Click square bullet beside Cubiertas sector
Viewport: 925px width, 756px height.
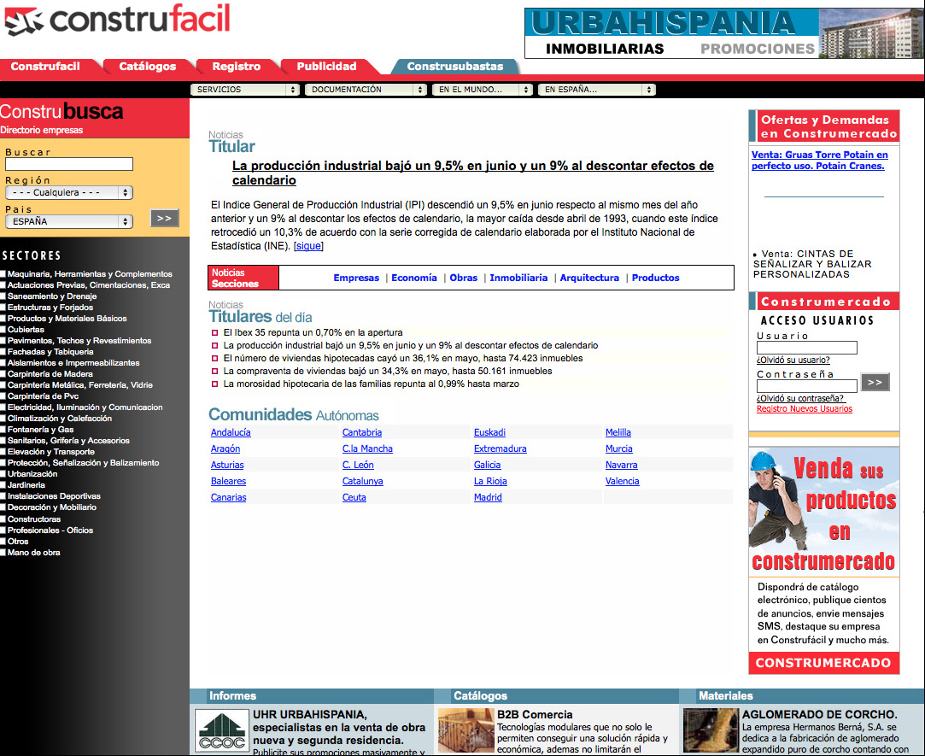click(3, 330)
